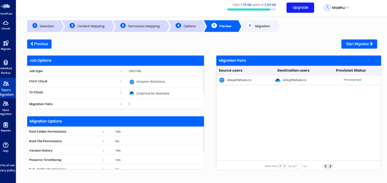Viewport: 387px width, 183px height.
Task: Jump to the Options step
Action: pos(187,26)
